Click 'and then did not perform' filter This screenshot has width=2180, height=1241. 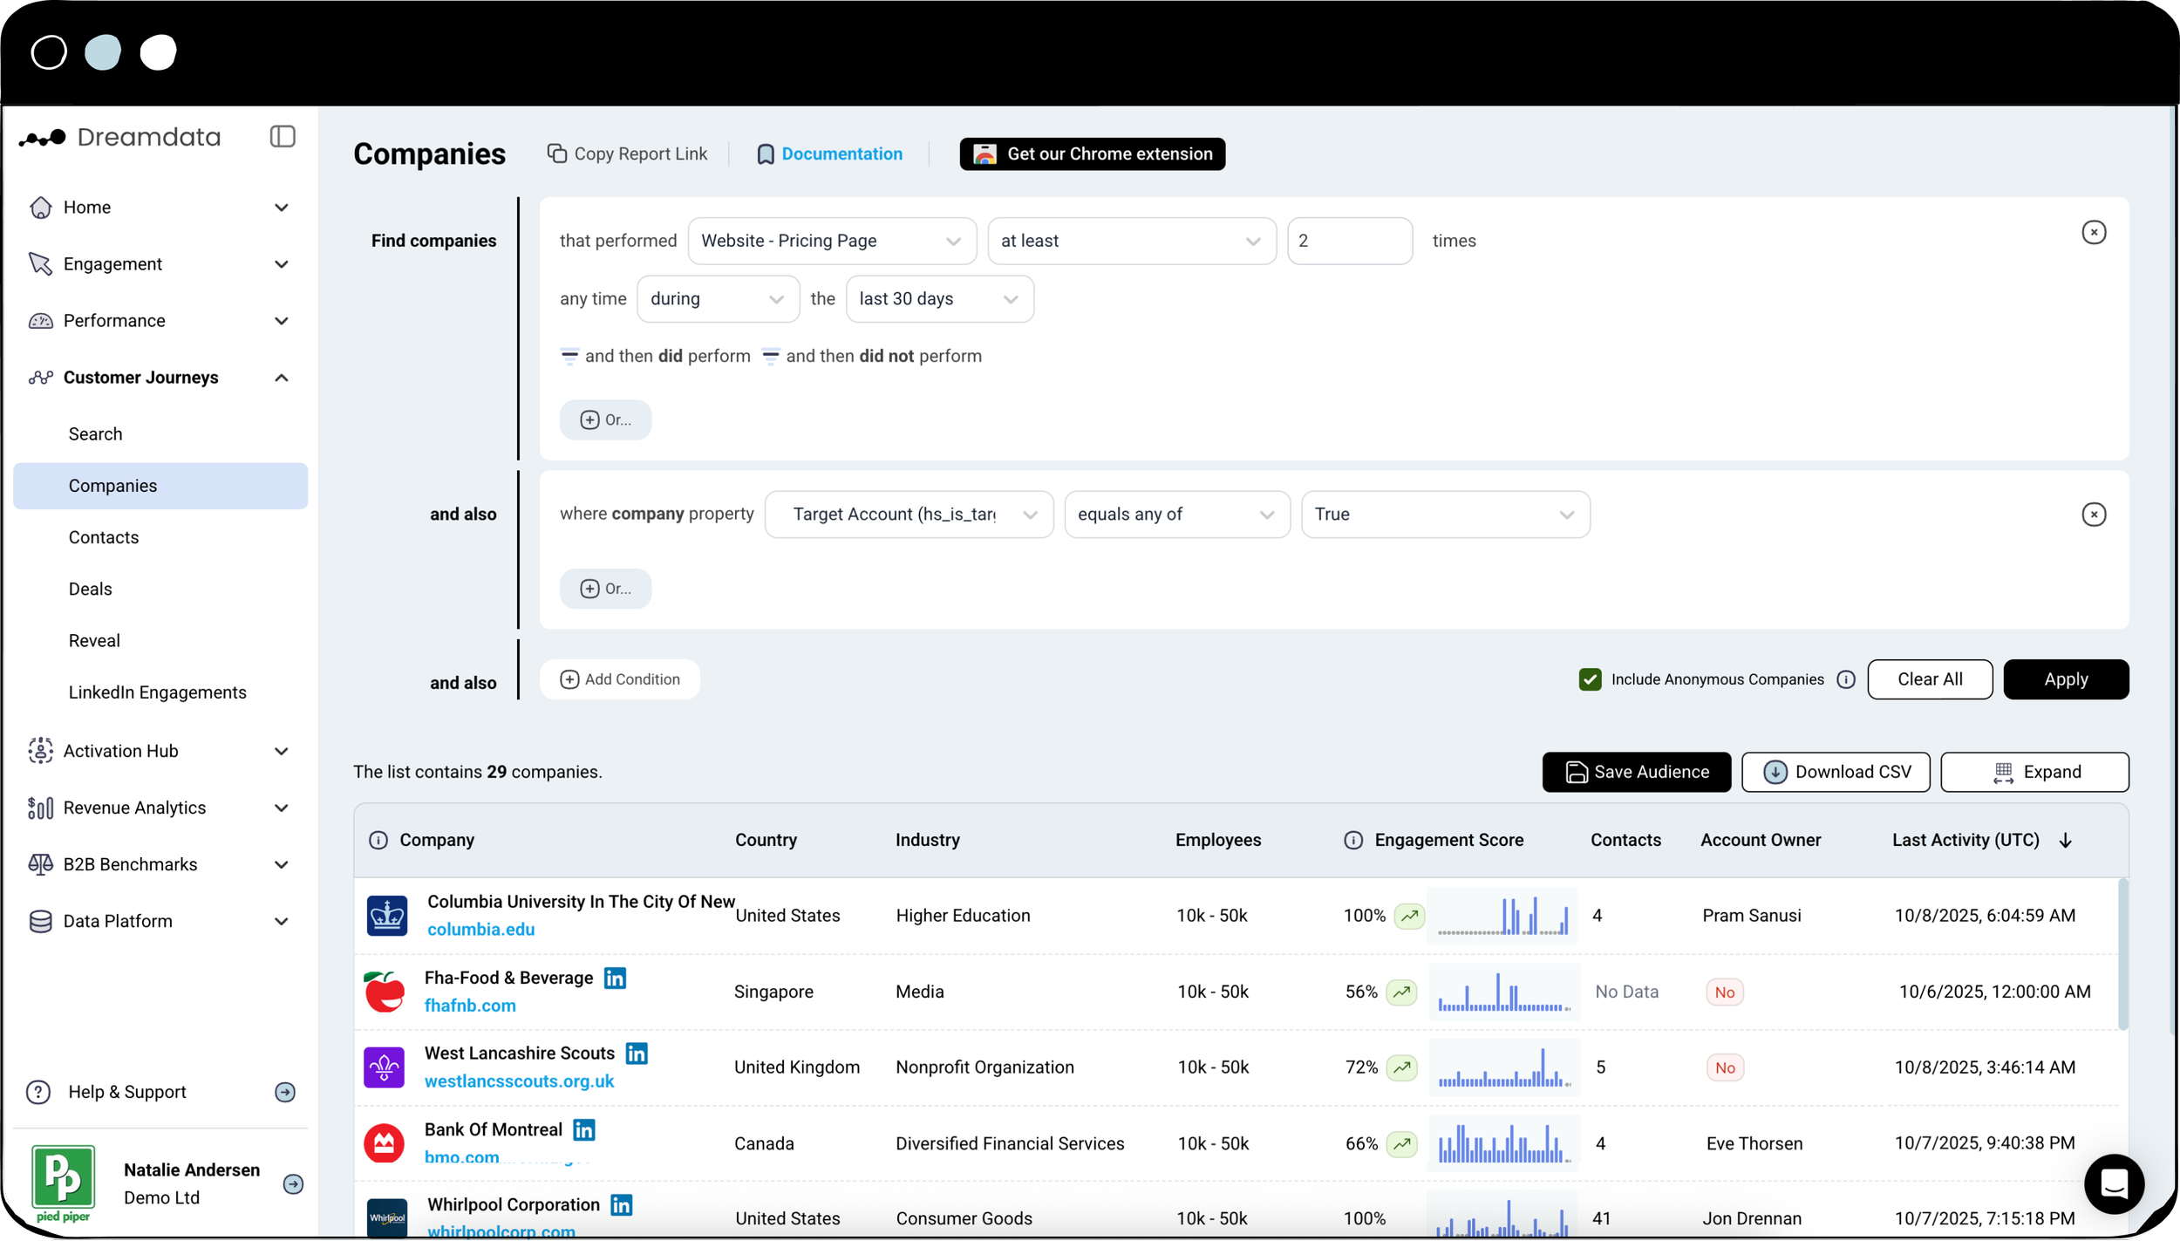(x=871, y=356)
